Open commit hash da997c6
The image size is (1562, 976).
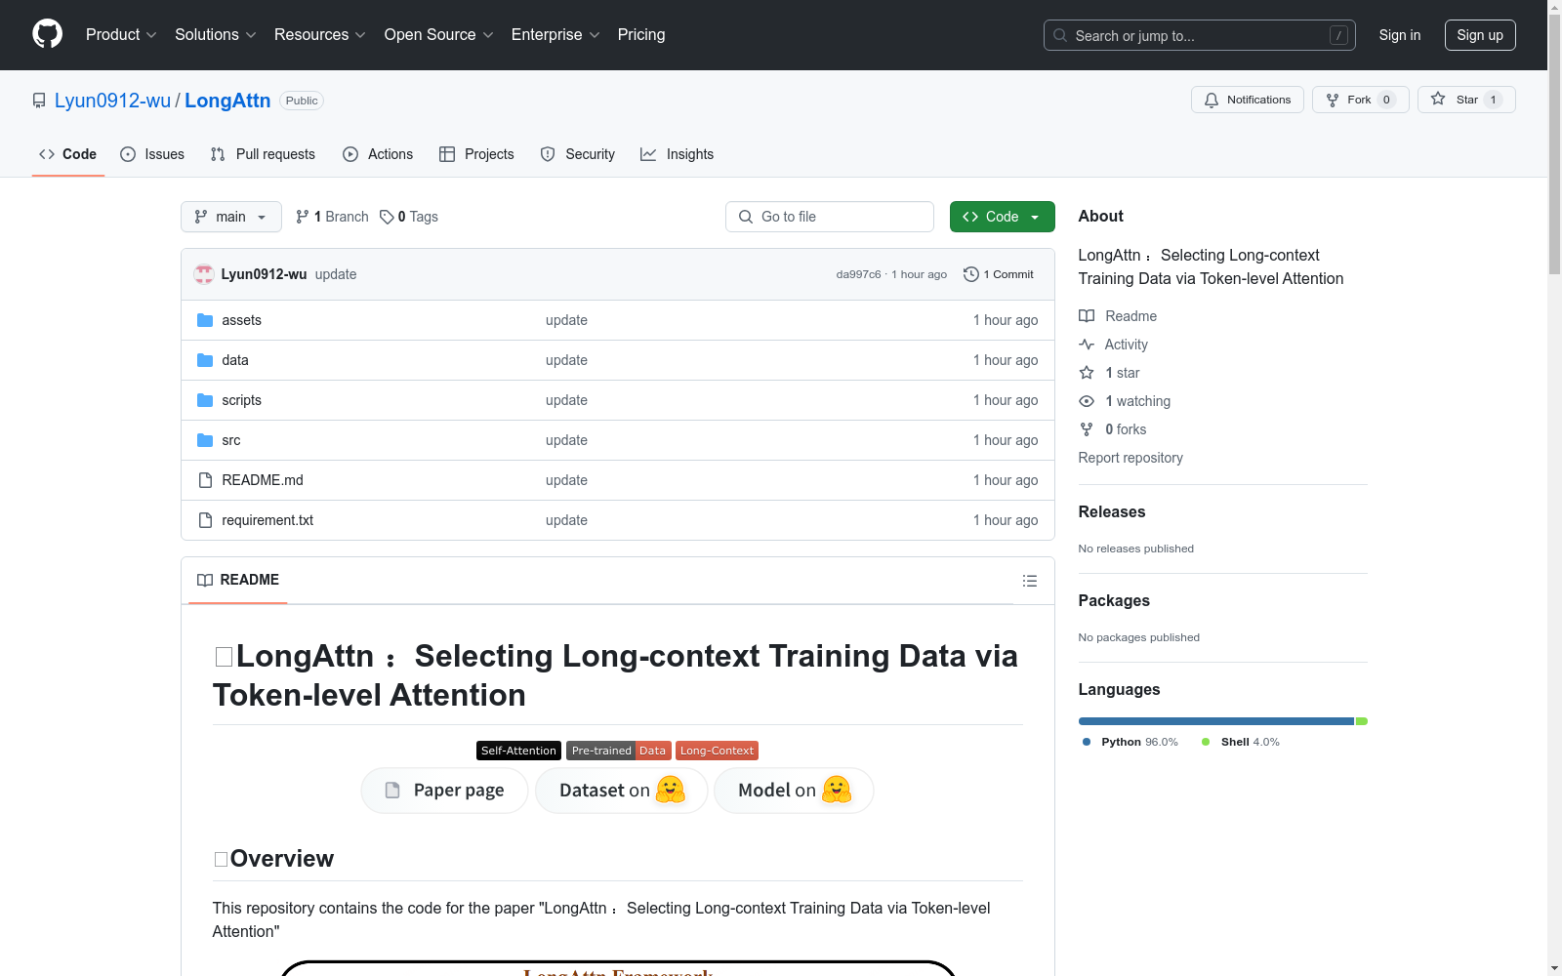tap(858, 274)
